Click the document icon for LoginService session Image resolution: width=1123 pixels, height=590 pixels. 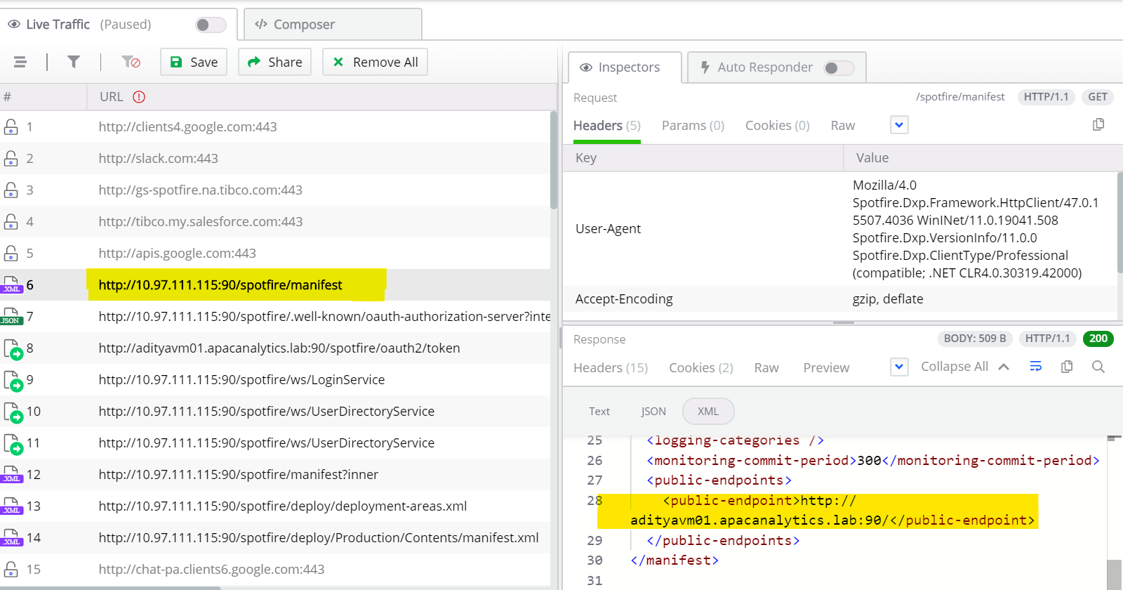click(13, 380)
